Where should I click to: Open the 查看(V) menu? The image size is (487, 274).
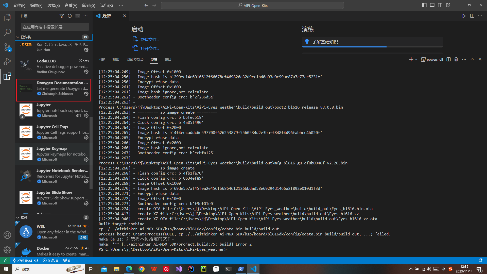[x=71, y=5]
